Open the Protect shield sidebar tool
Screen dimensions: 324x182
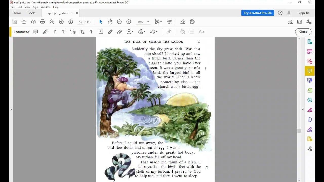[310, 120]
